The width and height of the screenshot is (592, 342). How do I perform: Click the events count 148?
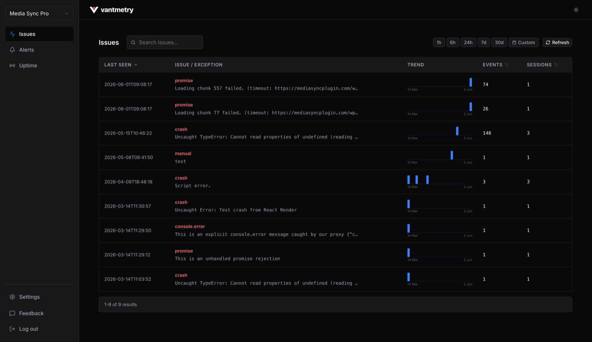487,133
